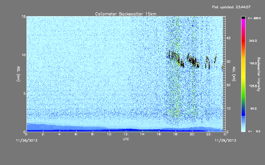The image size is (265, 165).
Task: Click the red colorbar segment near 240.0
Action: (x=243, y=41)
